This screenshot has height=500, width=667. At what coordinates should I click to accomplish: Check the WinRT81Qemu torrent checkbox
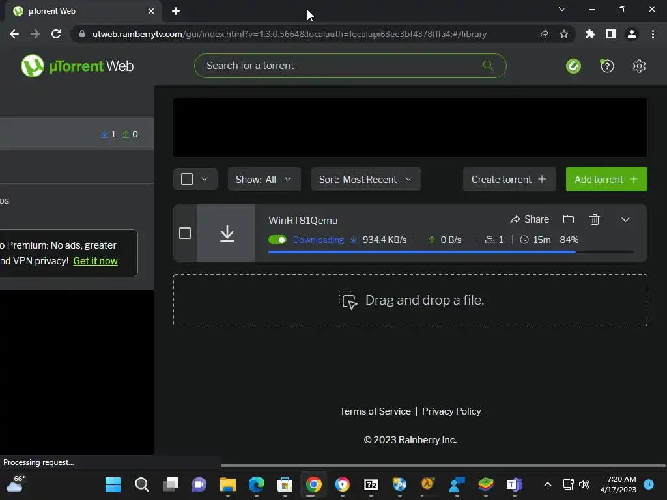tap(185, 233)
